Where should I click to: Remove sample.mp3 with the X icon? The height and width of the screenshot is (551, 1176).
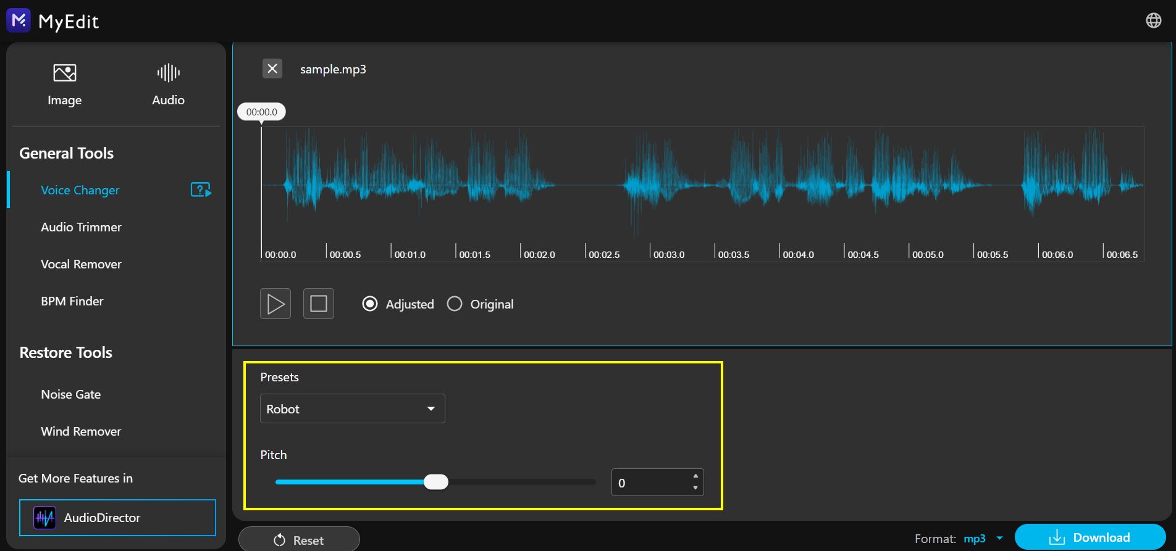point(272,68)
